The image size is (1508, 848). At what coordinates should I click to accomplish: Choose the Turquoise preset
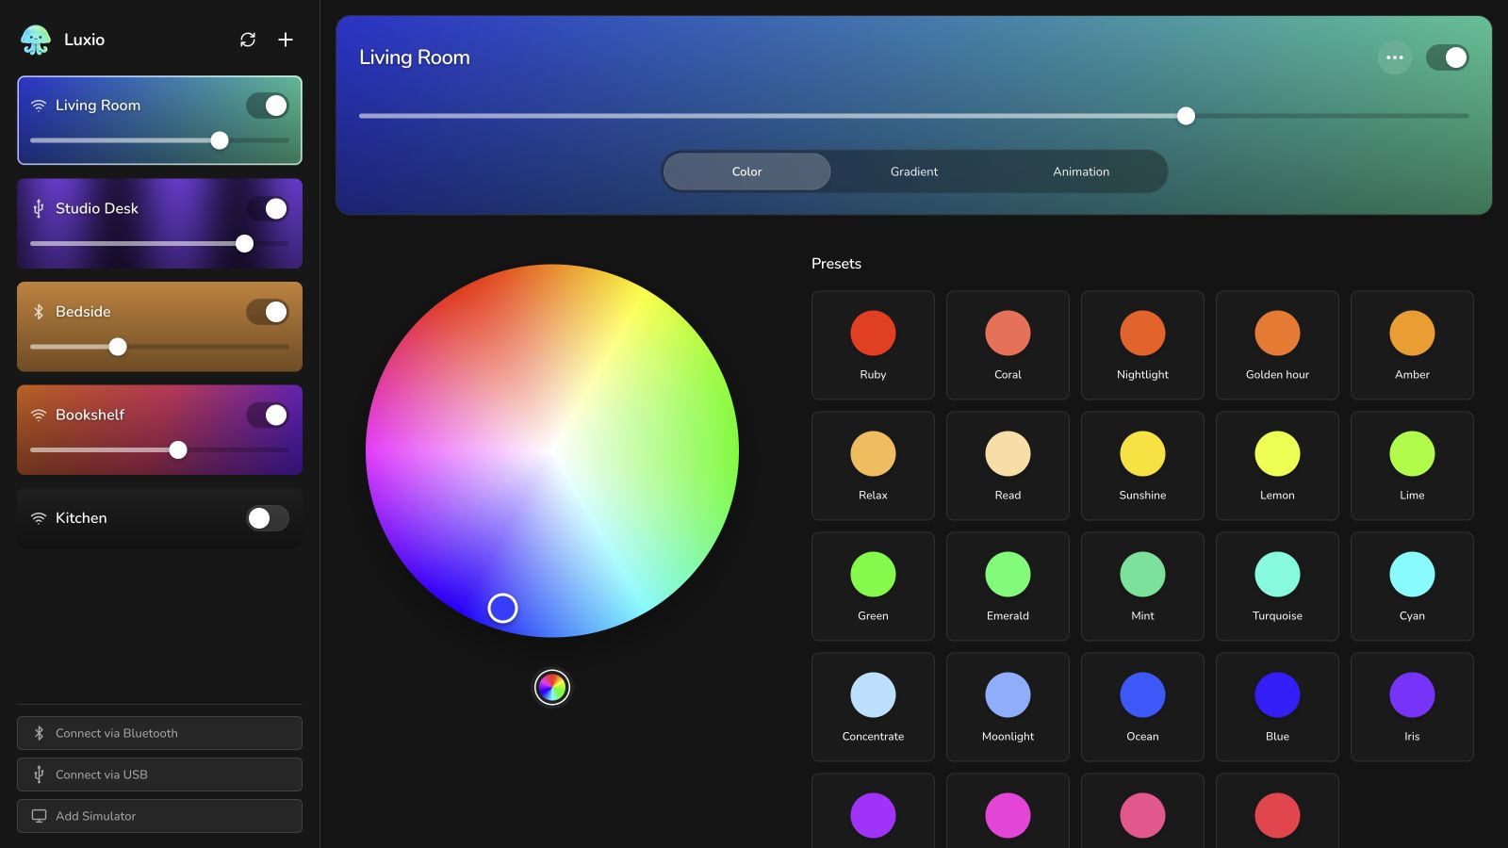click(x=1277, y=586)
